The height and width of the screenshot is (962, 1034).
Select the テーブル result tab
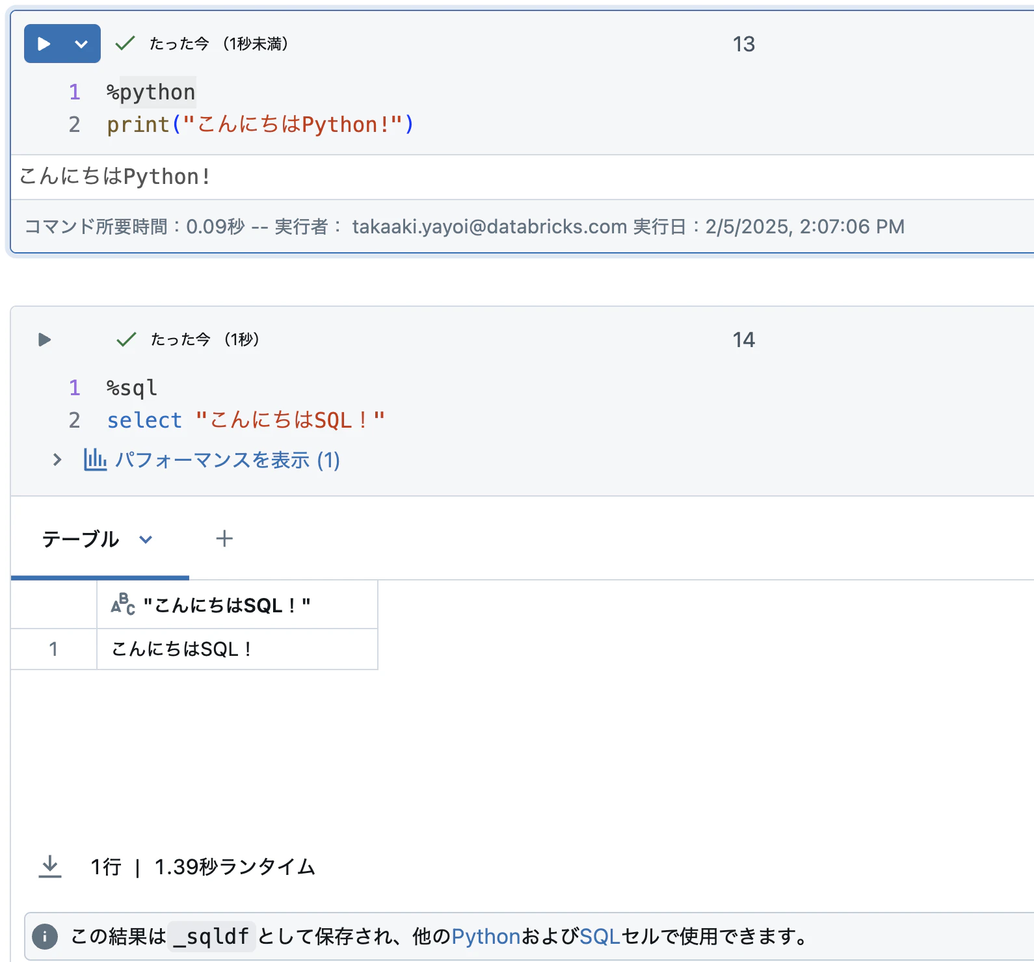tap(81, 539)
